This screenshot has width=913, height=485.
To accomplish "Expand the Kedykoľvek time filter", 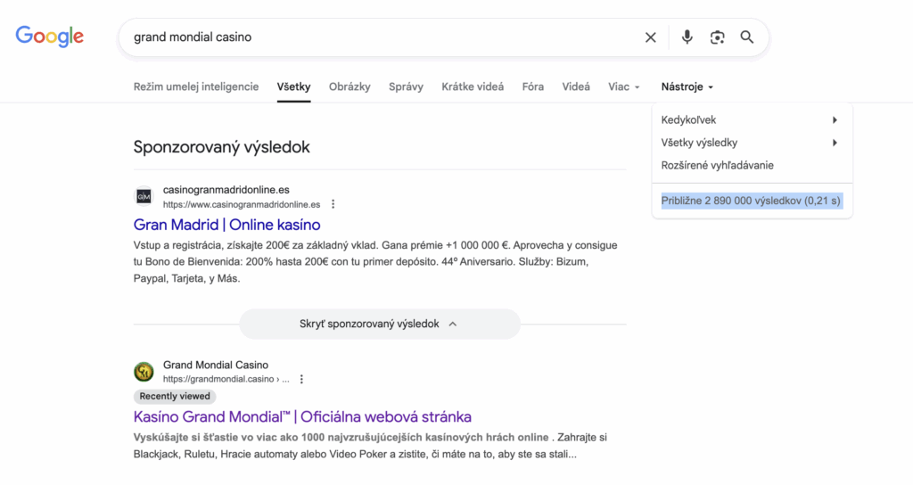I will (x=751, y=120).
